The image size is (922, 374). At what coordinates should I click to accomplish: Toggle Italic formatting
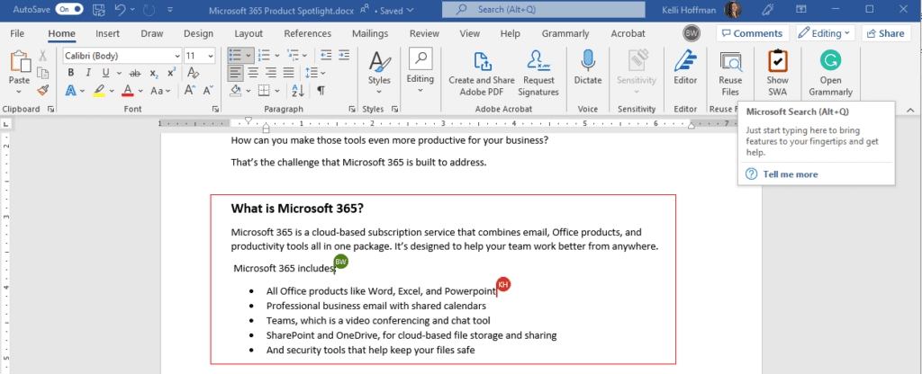(x=88, y=73)
